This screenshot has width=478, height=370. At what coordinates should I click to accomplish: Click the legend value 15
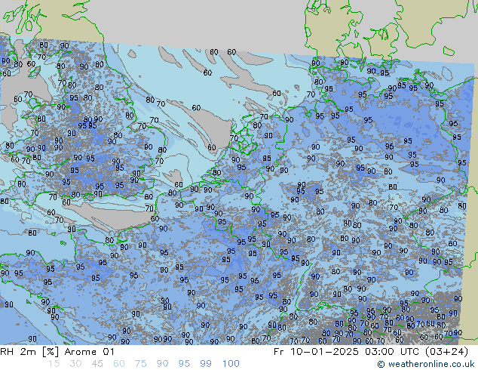point(54,364)
